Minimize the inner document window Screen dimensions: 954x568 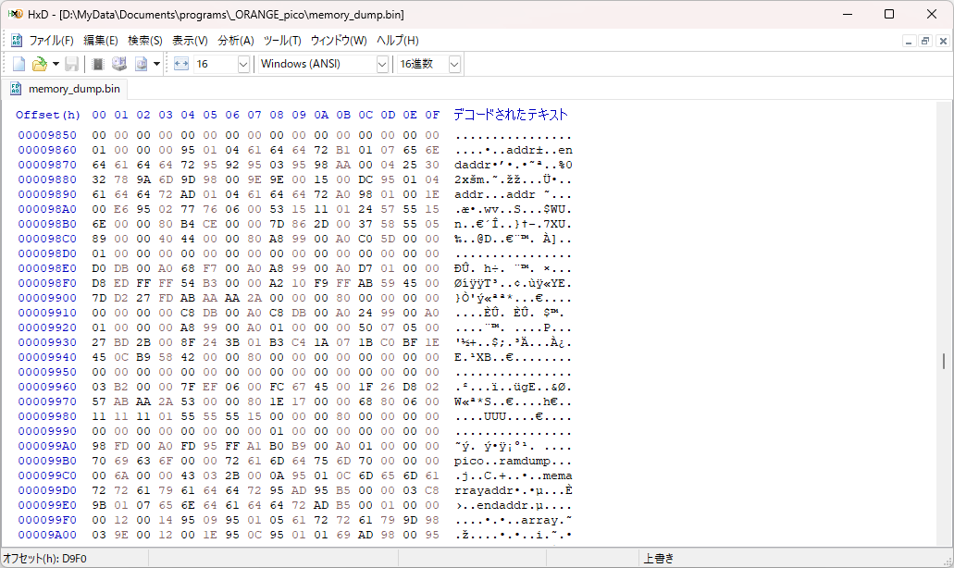click(x=909, y=41)
